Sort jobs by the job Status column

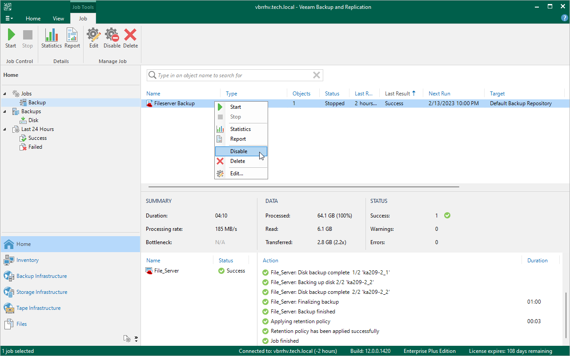[332, 94]
